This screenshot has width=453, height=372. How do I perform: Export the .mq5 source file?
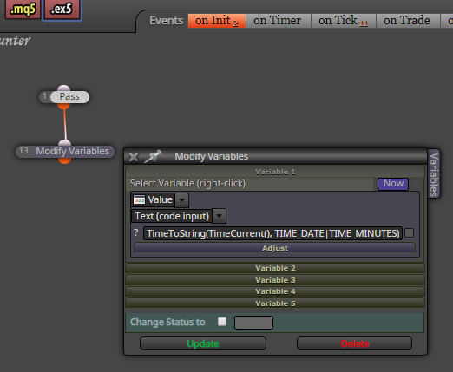23,9
